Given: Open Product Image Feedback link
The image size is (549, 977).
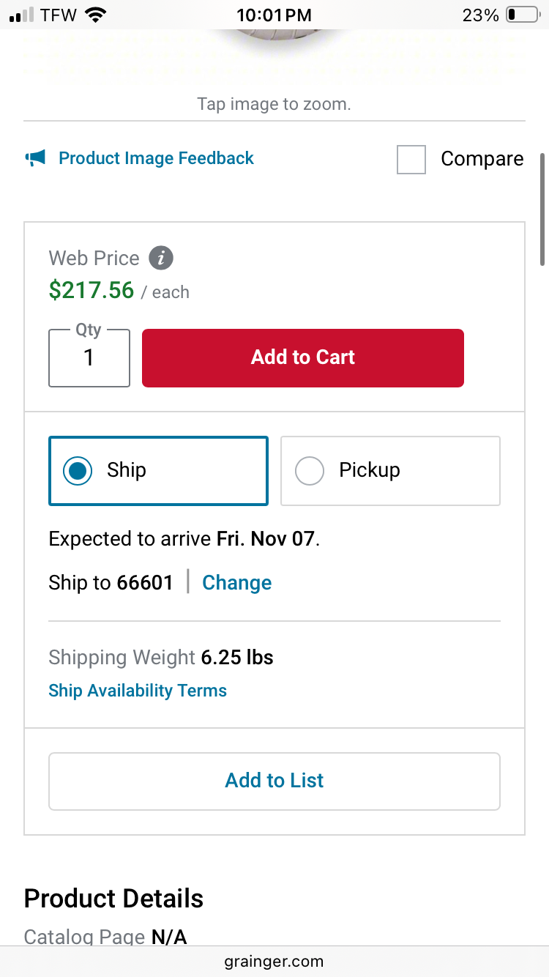Looking at the screenshot, I should pos(156,158).
